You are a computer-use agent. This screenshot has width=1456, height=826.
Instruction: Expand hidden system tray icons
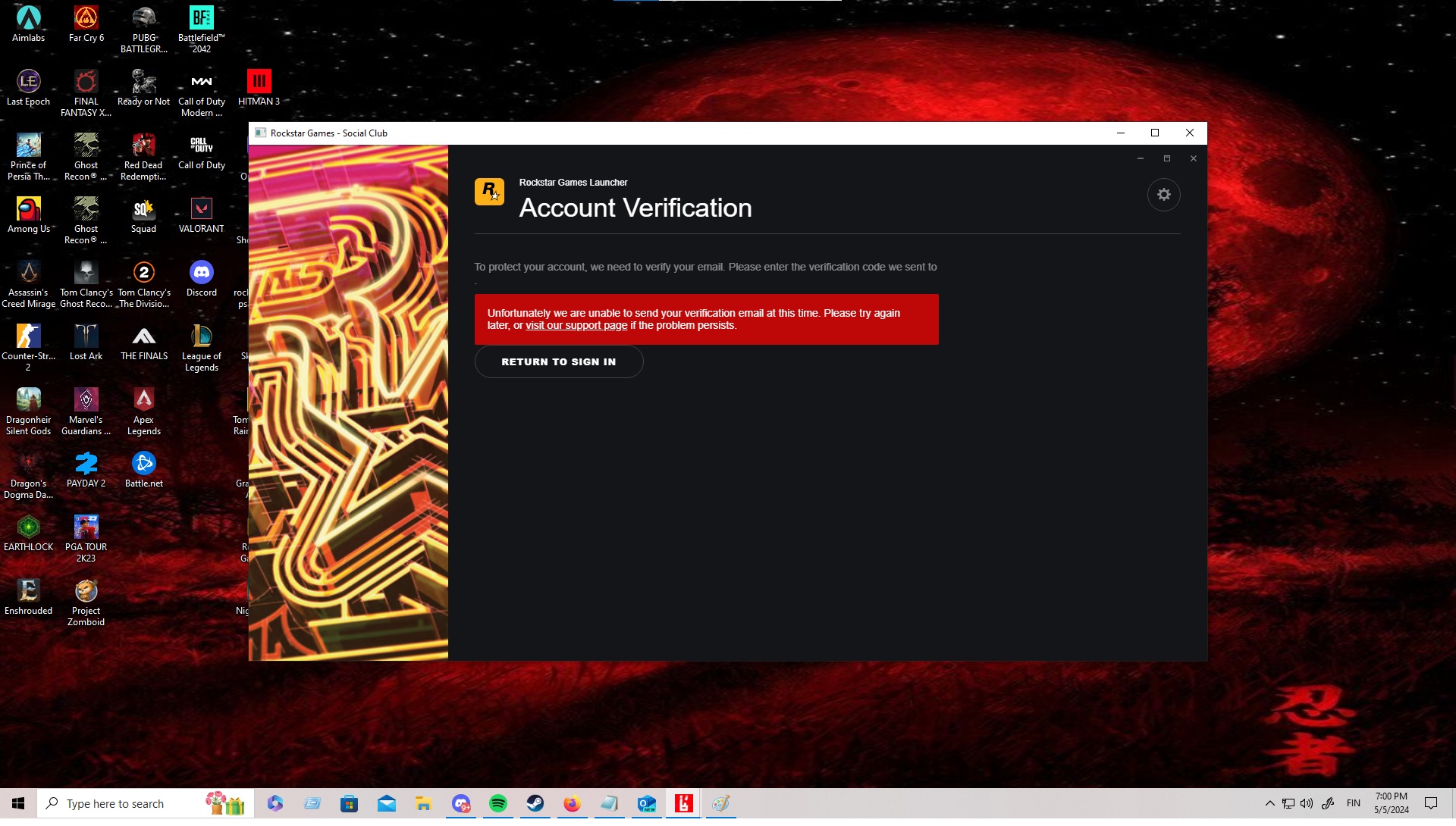pyautogui.click(x=1269, y=803)
